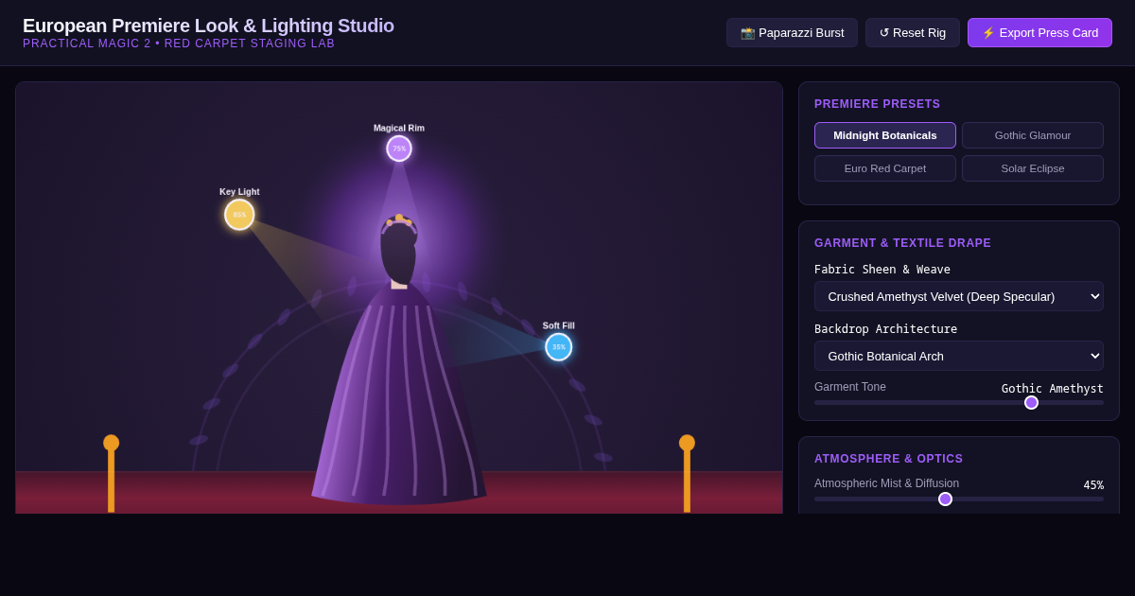Click the 45% mist value
Viewport: 1135px width, 596px height.
(1093, 485)
